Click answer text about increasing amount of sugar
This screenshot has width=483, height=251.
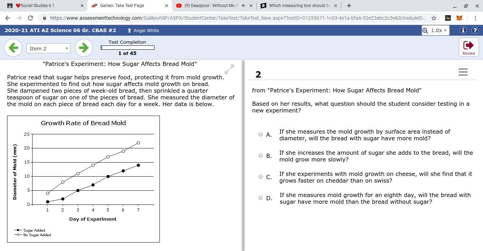(x=376, y=156)
